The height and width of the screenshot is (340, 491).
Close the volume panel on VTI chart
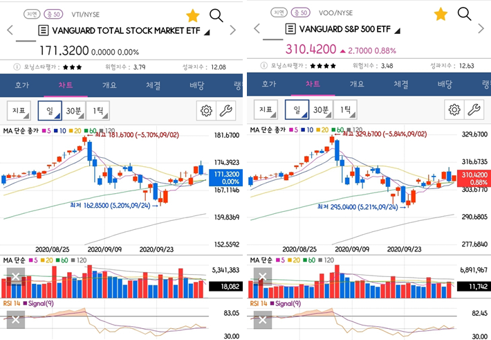16,277
